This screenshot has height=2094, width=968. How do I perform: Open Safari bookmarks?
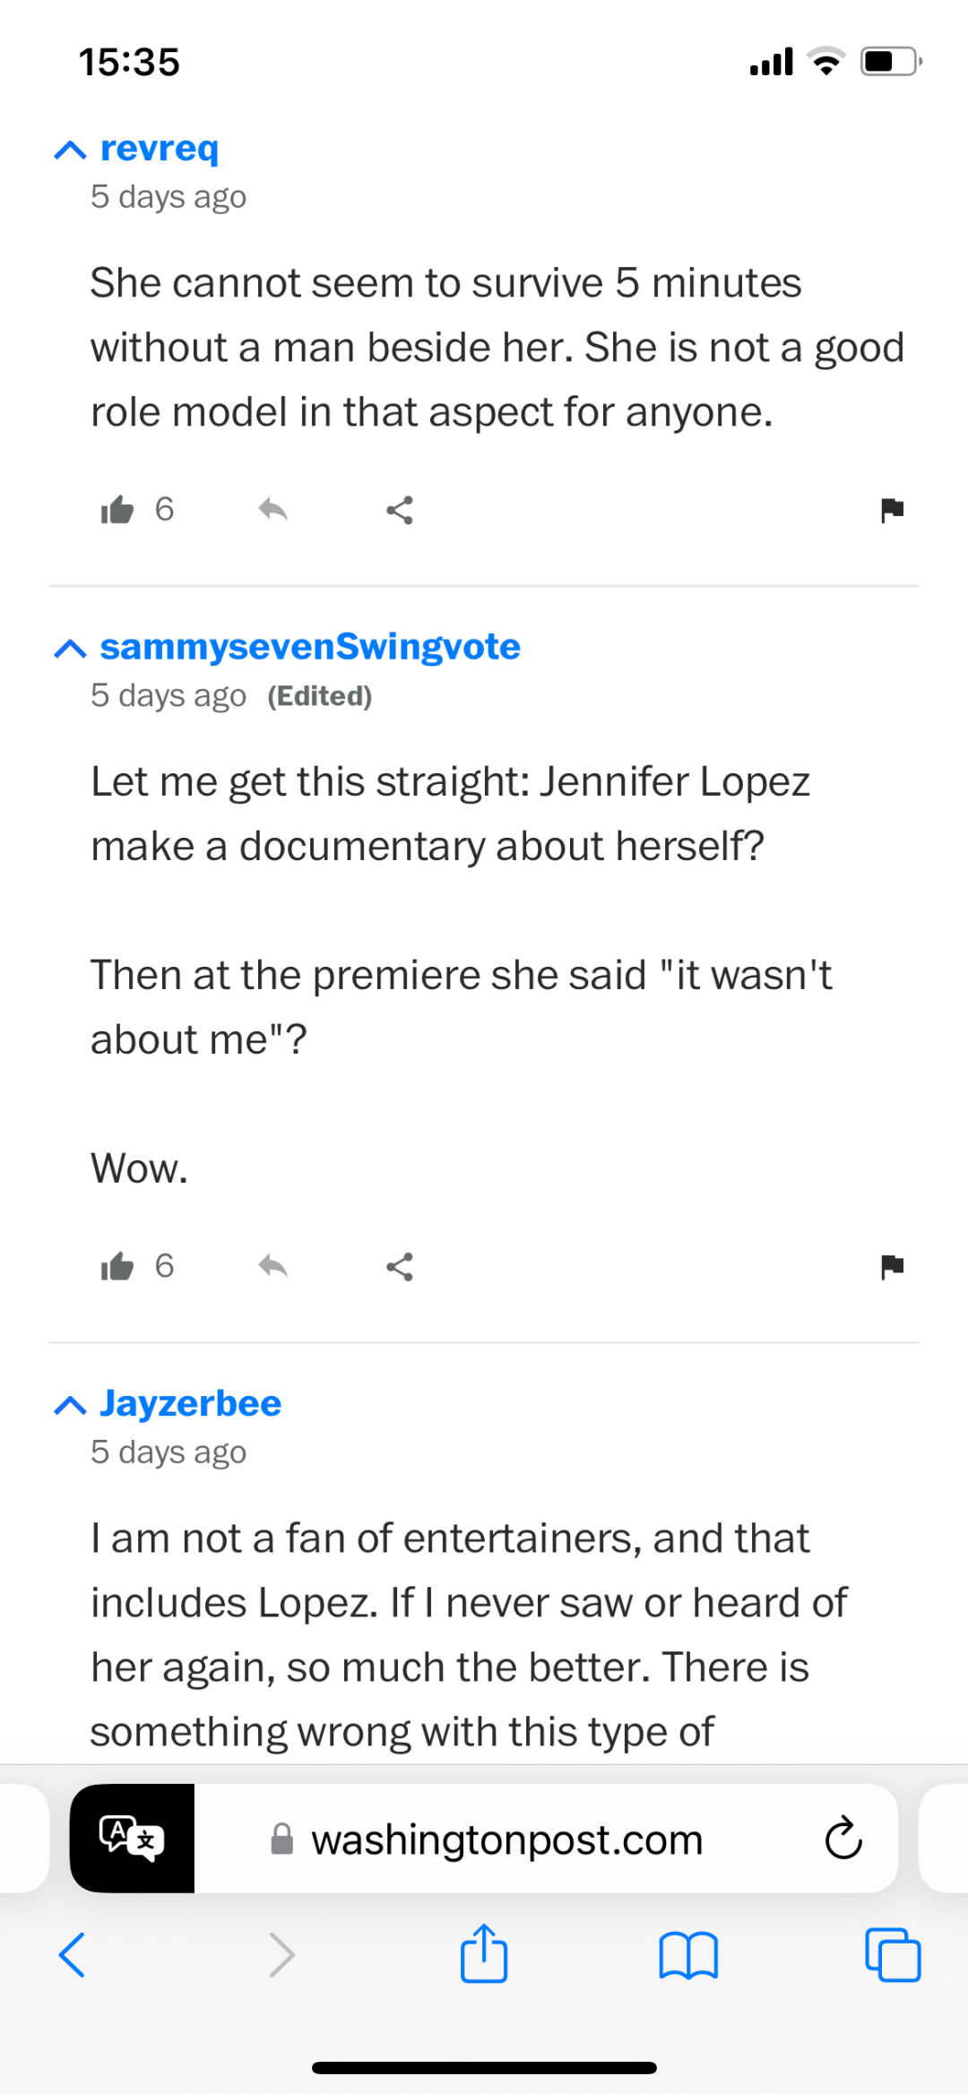[x=687, y=1954]
